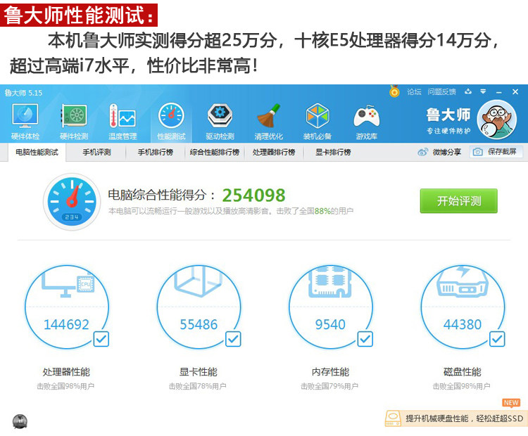Click graphics score 55486
This screenshot has width=528, height=436.
click(199, 324)
